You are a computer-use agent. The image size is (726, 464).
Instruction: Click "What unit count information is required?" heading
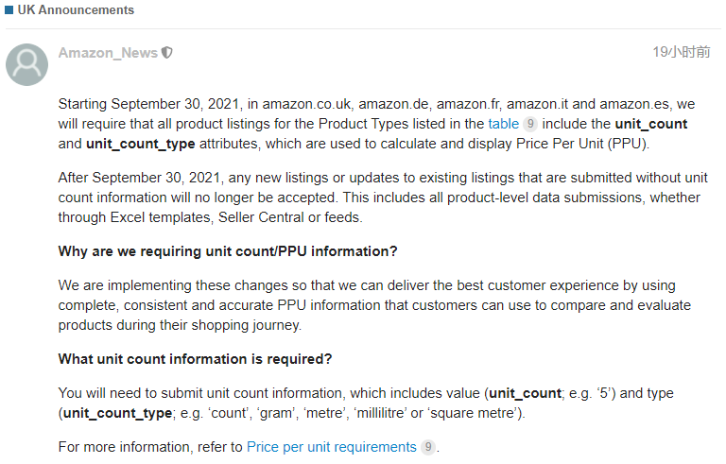pyautogui.click(x=195, y=359)
